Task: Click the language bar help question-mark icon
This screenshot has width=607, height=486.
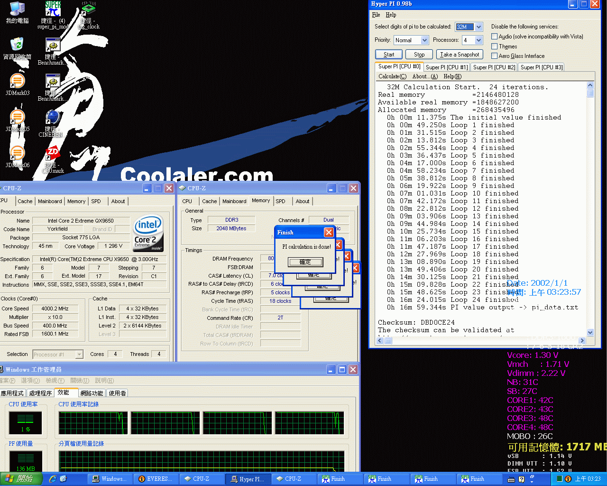Action: pos(521,479)
